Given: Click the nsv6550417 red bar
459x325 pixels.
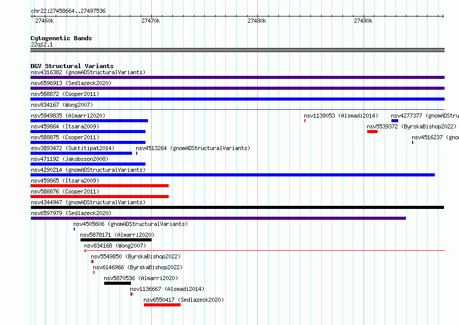Looking at the screenshot, I should (162, 305).
